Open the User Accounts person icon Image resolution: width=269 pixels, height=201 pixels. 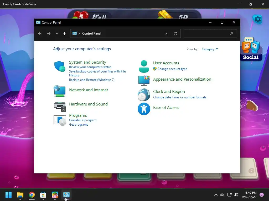pyautogui.click(x=144, y=66)
